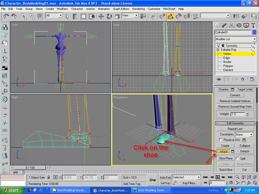Click the Attach button

[x=224, y=152]
